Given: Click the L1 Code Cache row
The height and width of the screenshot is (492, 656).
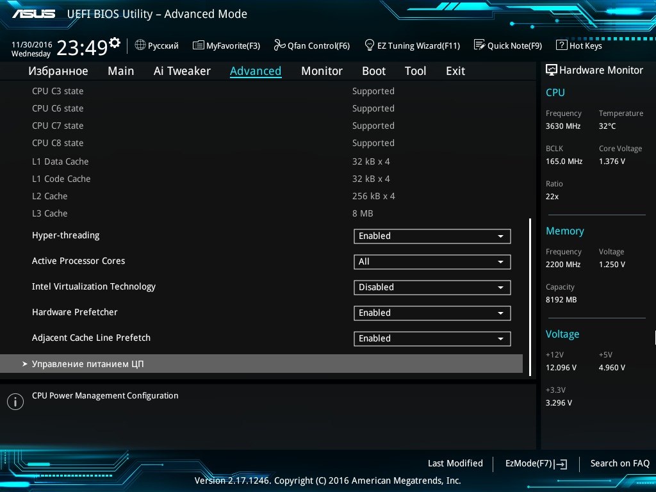Looking at the screenshot, I should (x=211, y=179).
